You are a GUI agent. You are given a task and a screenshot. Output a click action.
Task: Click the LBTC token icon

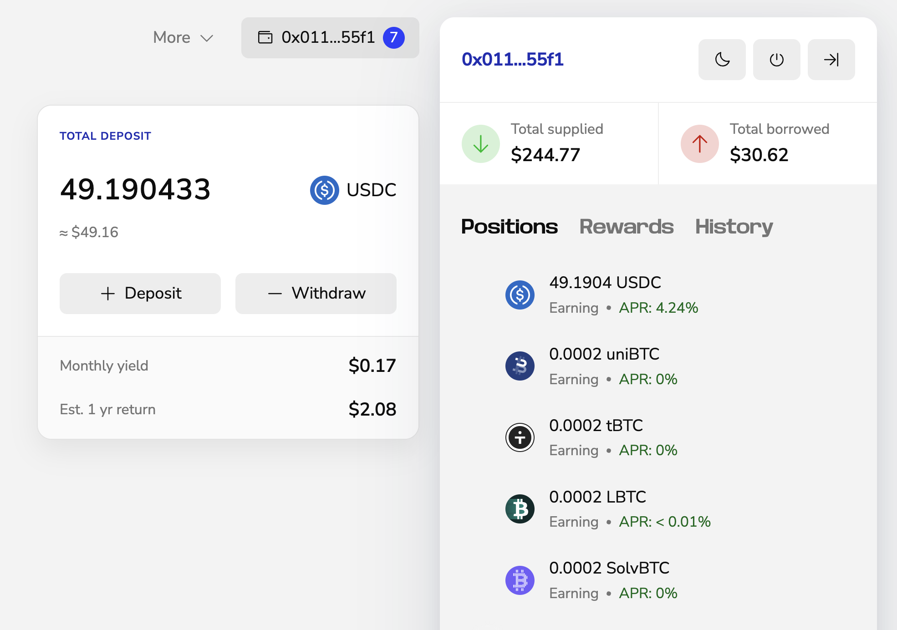click(520, 509)
